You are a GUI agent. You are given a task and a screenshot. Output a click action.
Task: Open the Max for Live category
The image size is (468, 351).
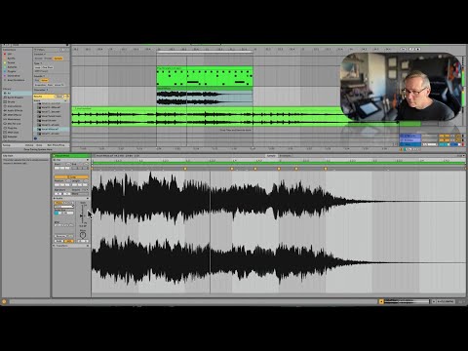click(17, 124)
